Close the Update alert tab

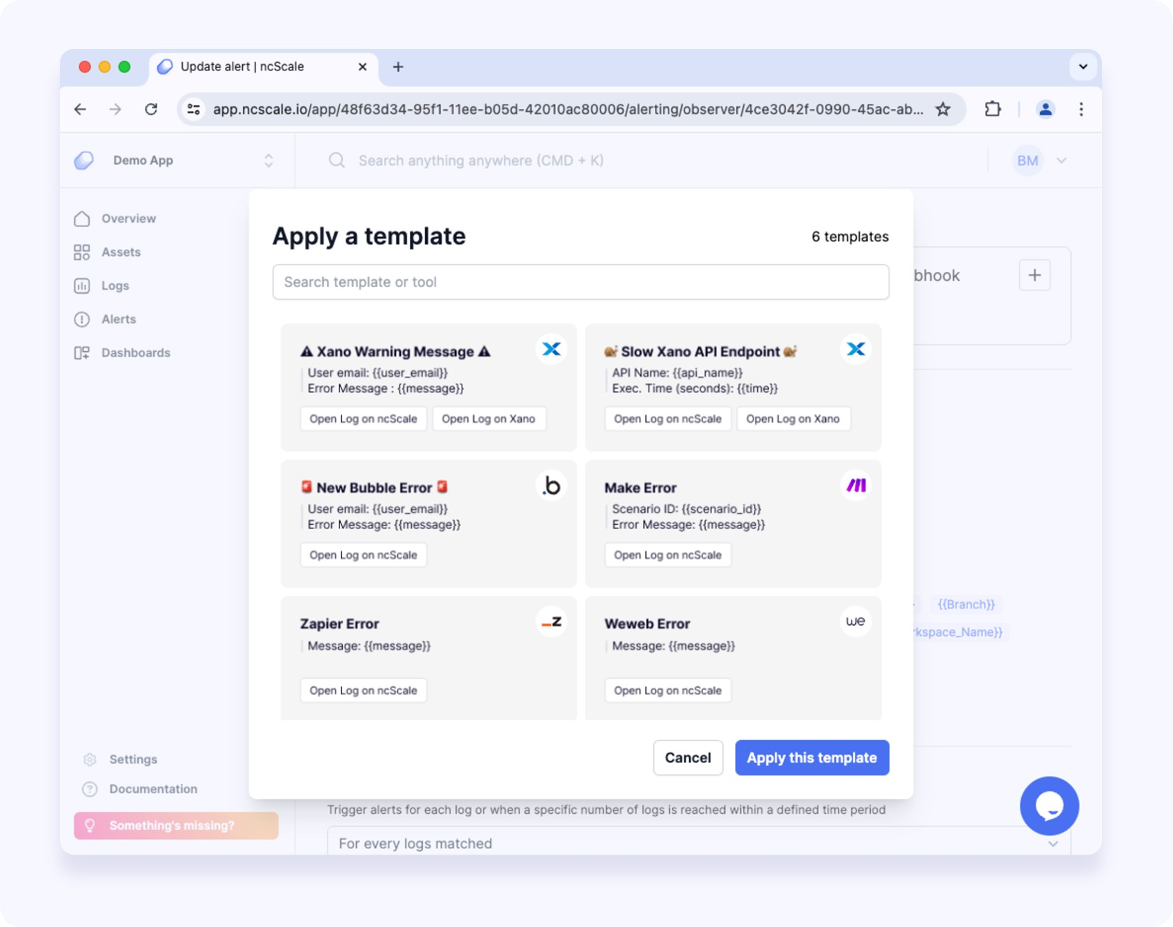point(362,67)
